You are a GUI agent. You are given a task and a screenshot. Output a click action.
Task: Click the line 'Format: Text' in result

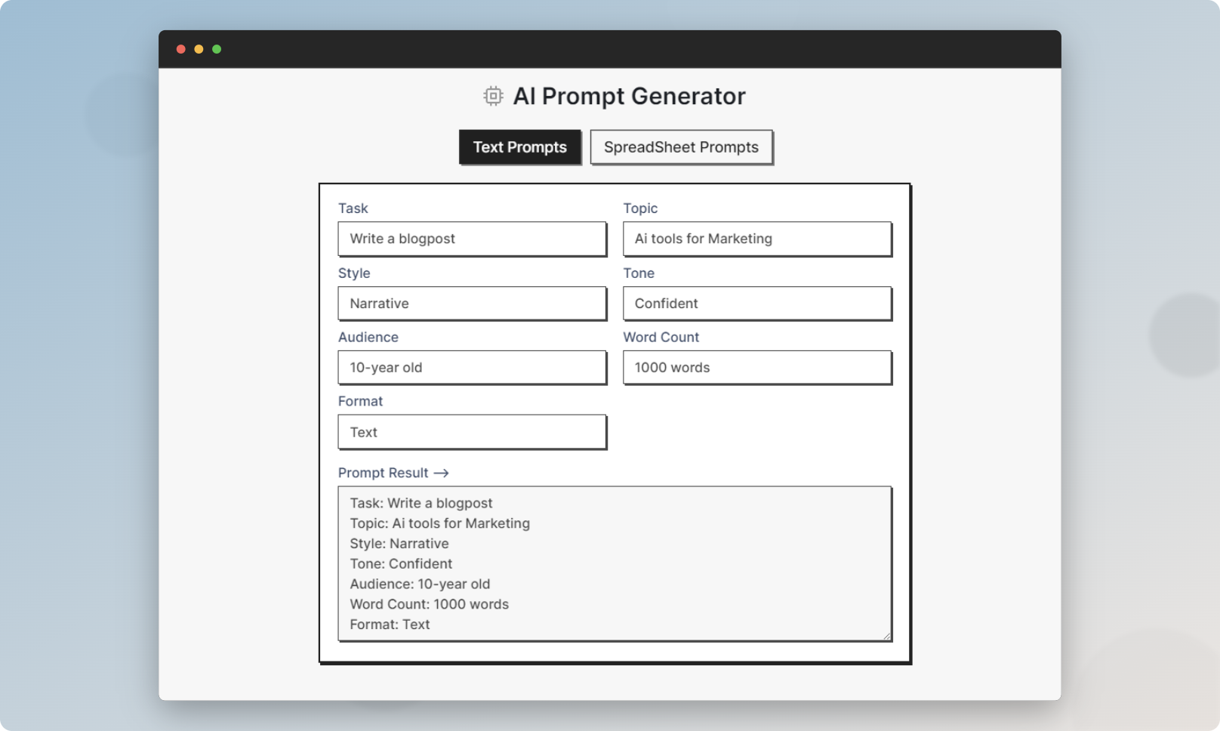390,625
